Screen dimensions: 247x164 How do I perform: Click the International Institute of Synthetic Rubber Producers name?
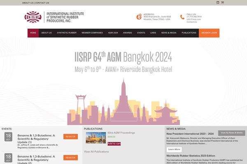[65, 17]
